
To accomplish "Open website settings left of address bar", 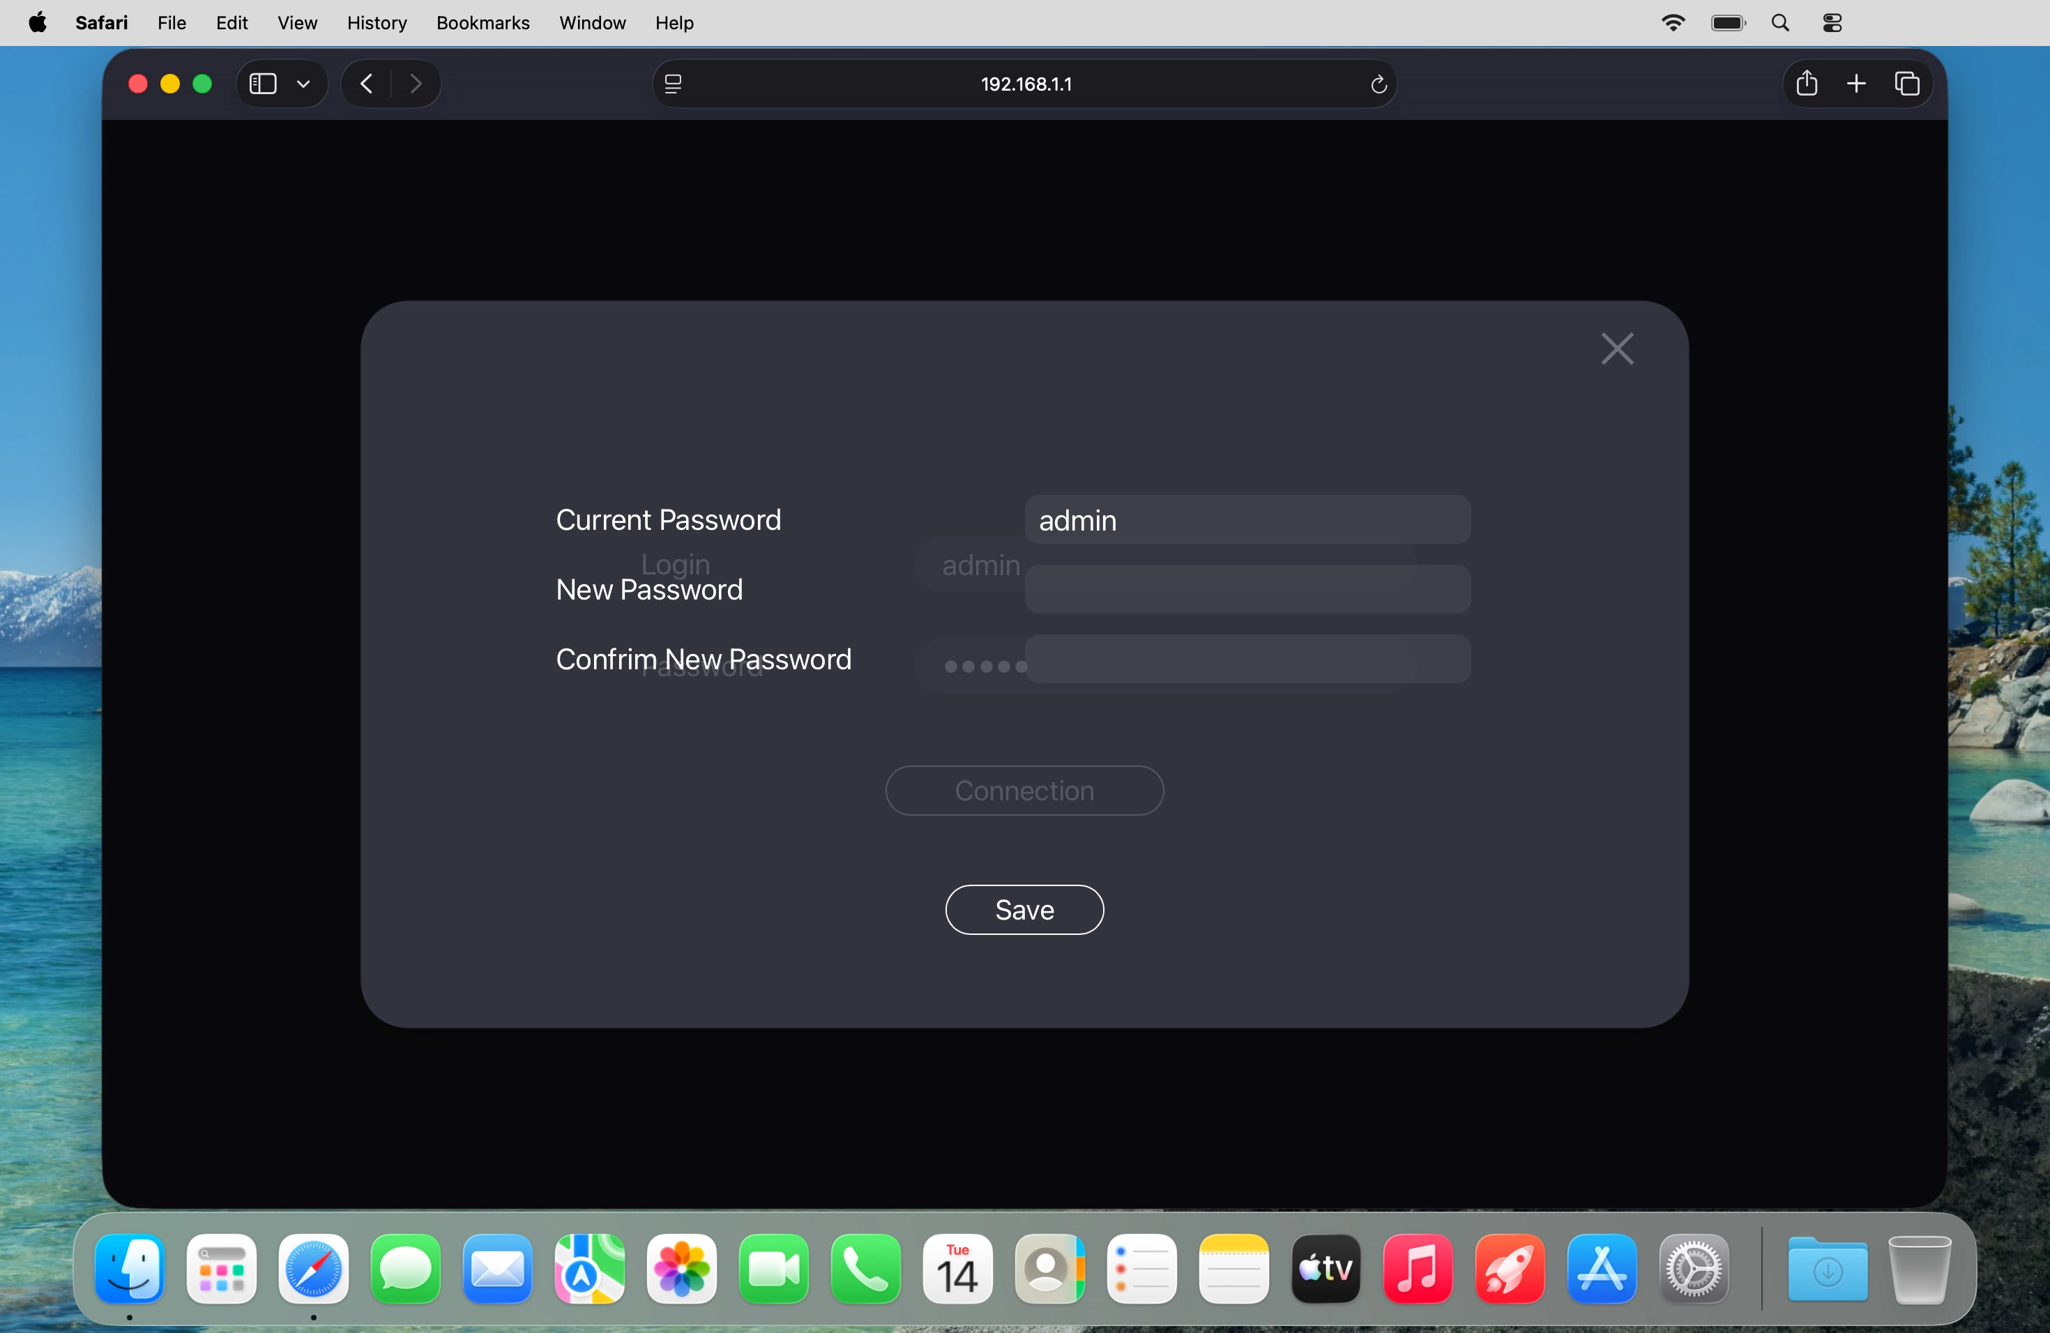I will [x=673, y=84].
